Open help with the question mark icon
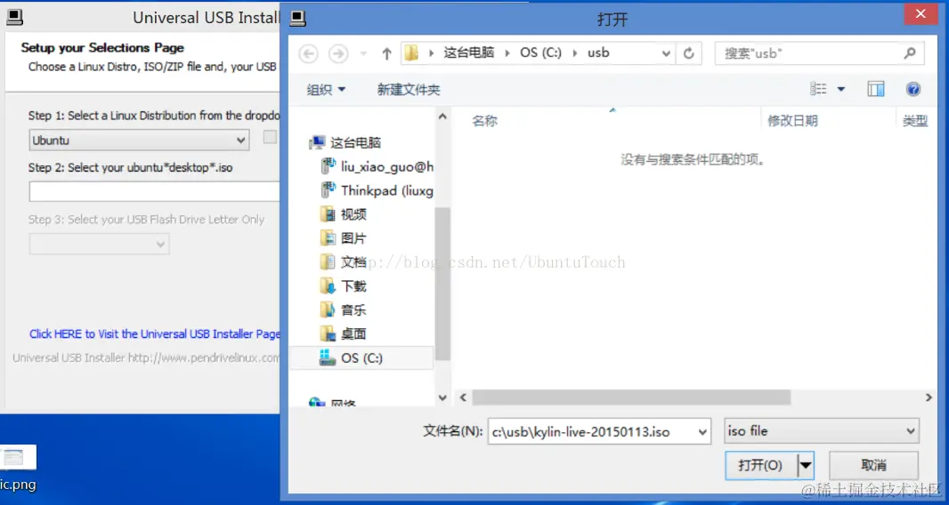949x505 pixels. [913, 90]
